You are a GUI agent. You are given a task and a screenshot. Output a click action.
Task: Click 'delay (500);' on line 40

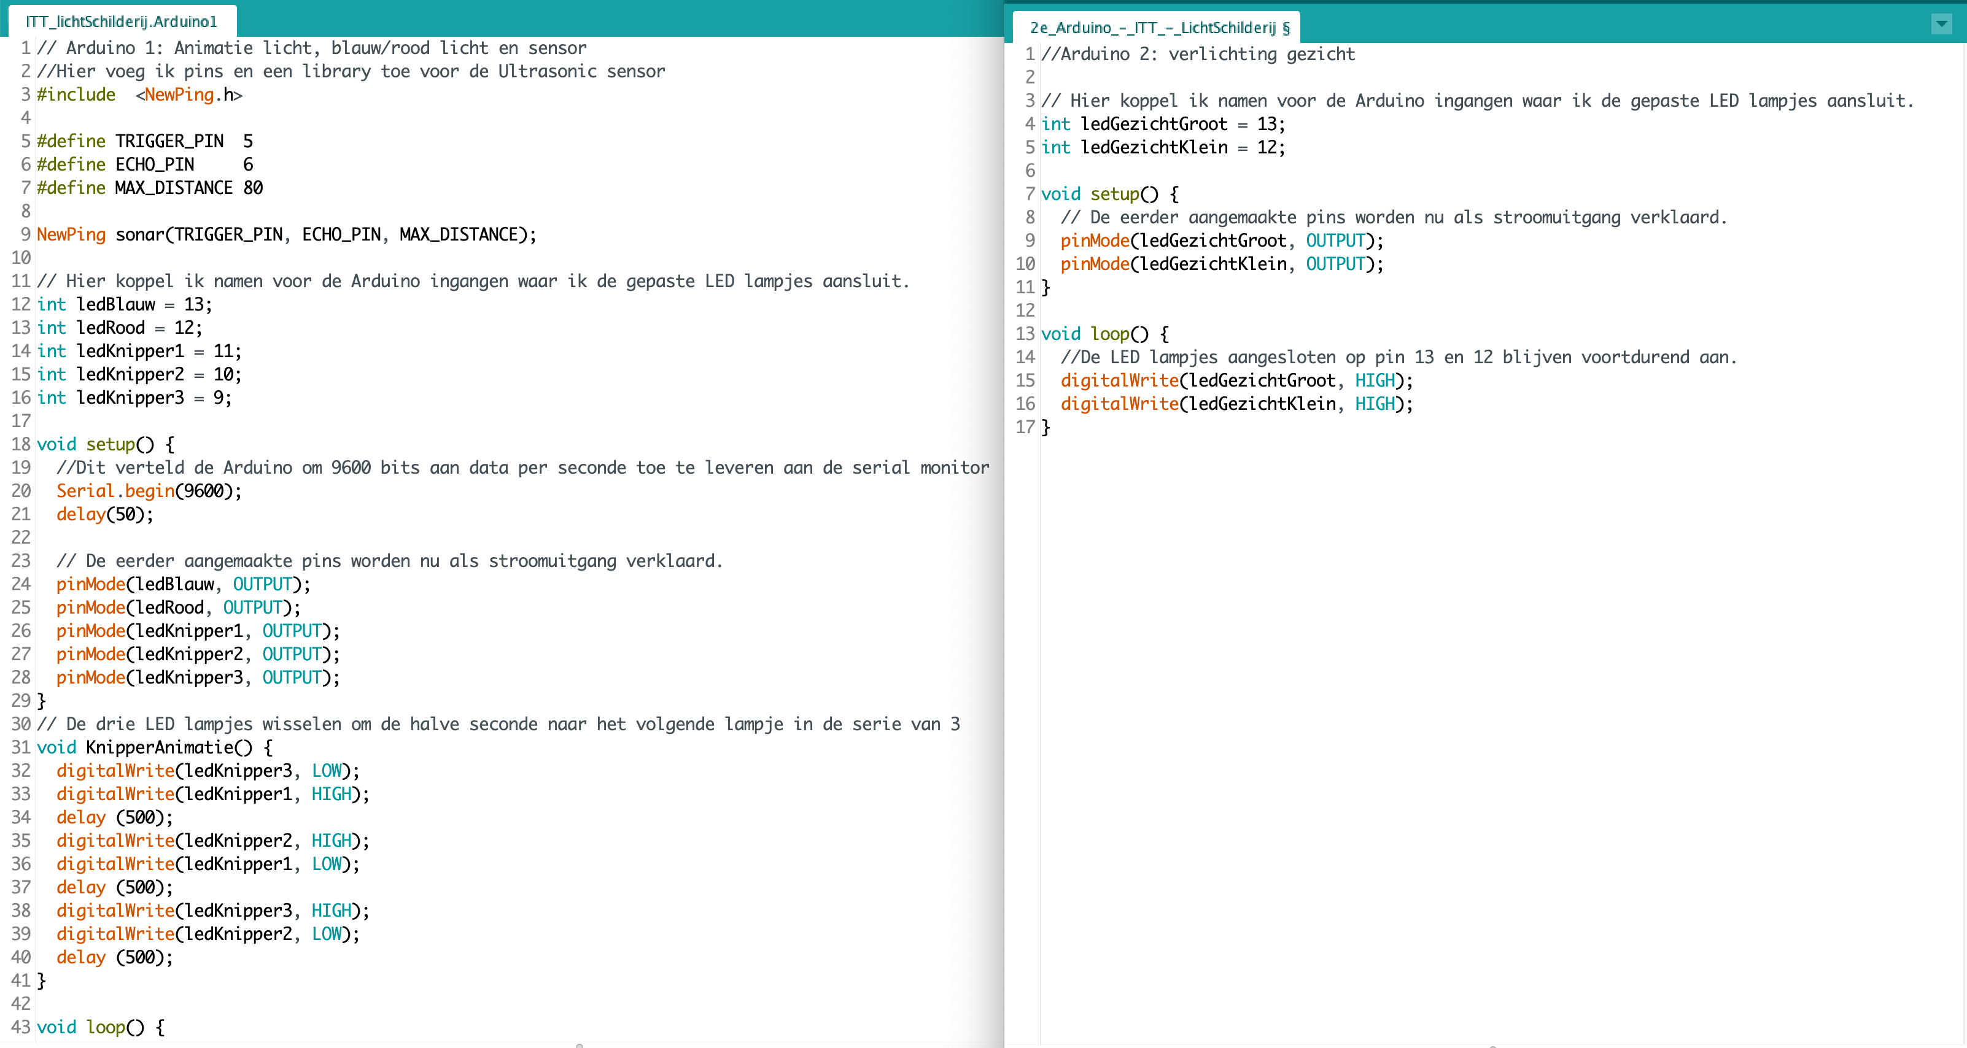115,958
